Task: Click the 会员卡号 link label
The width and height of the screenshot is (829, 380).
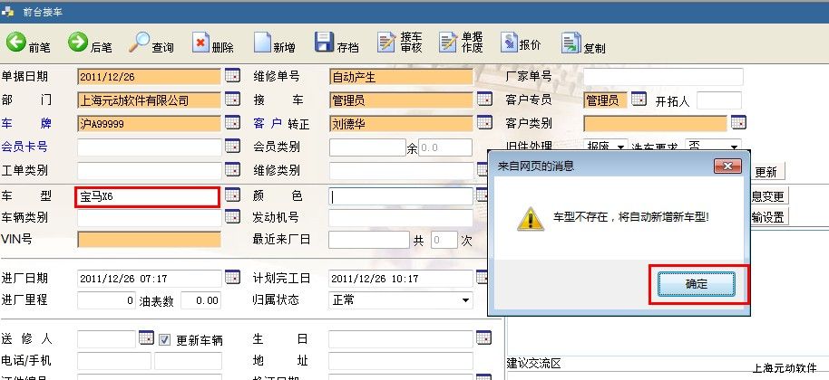Action: point(24,147)
